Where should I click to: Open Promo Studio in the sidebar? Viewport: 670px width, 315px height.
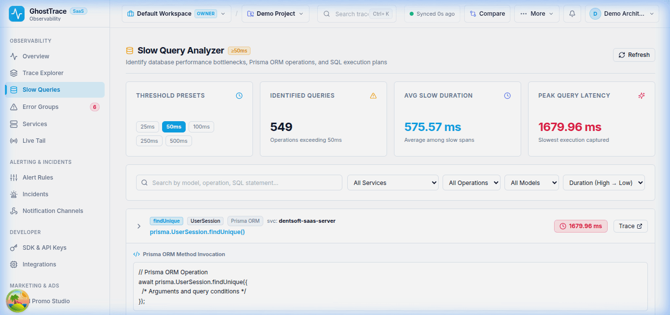click(x=55, y=301)
